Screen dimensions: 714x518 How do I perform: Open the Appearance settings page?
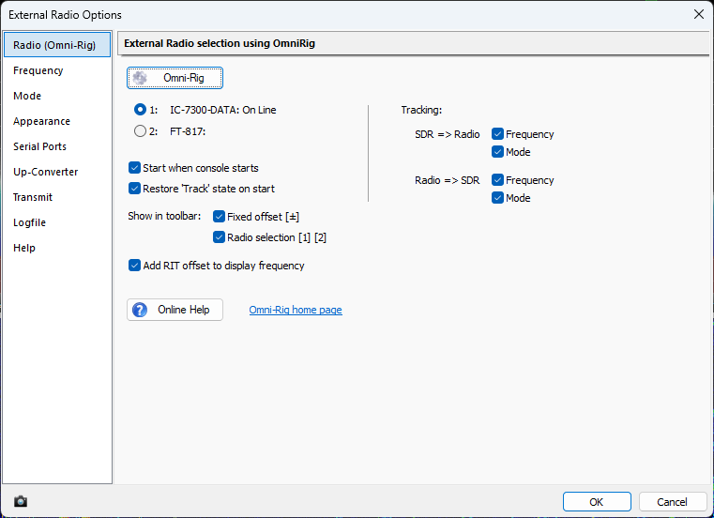[57, 121]
